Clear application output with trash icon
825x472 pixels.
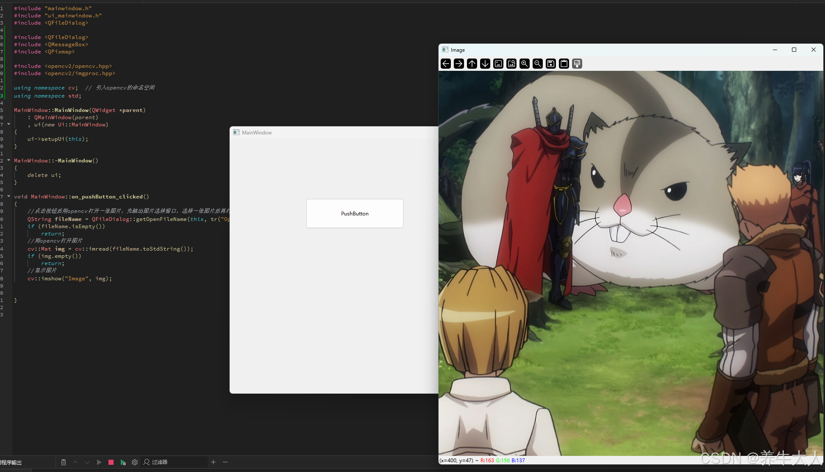[x=64, y=462]
